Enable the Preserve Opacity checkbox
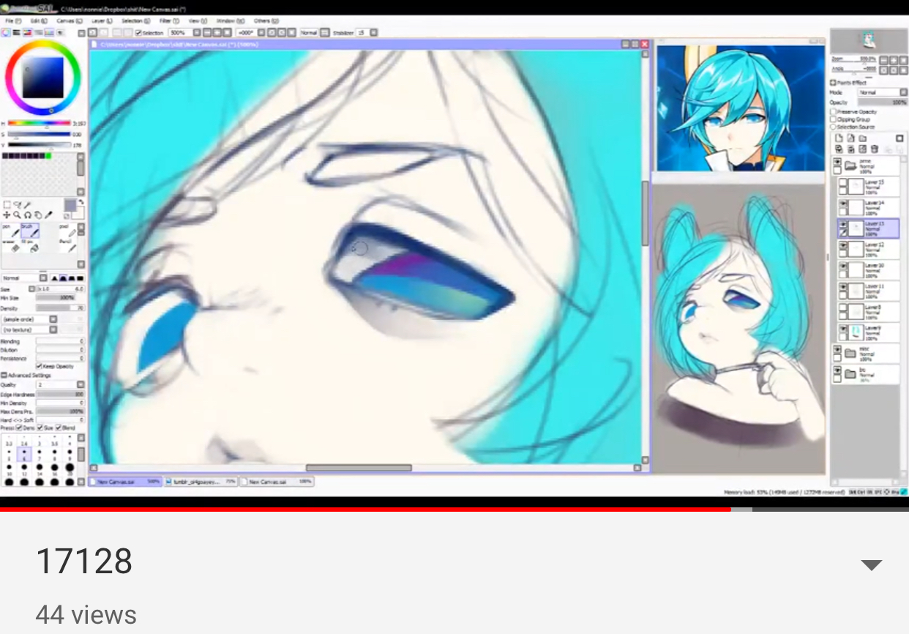Image resolution: width=909 pixels, height=634 pixels. click(x=834, y=111)
